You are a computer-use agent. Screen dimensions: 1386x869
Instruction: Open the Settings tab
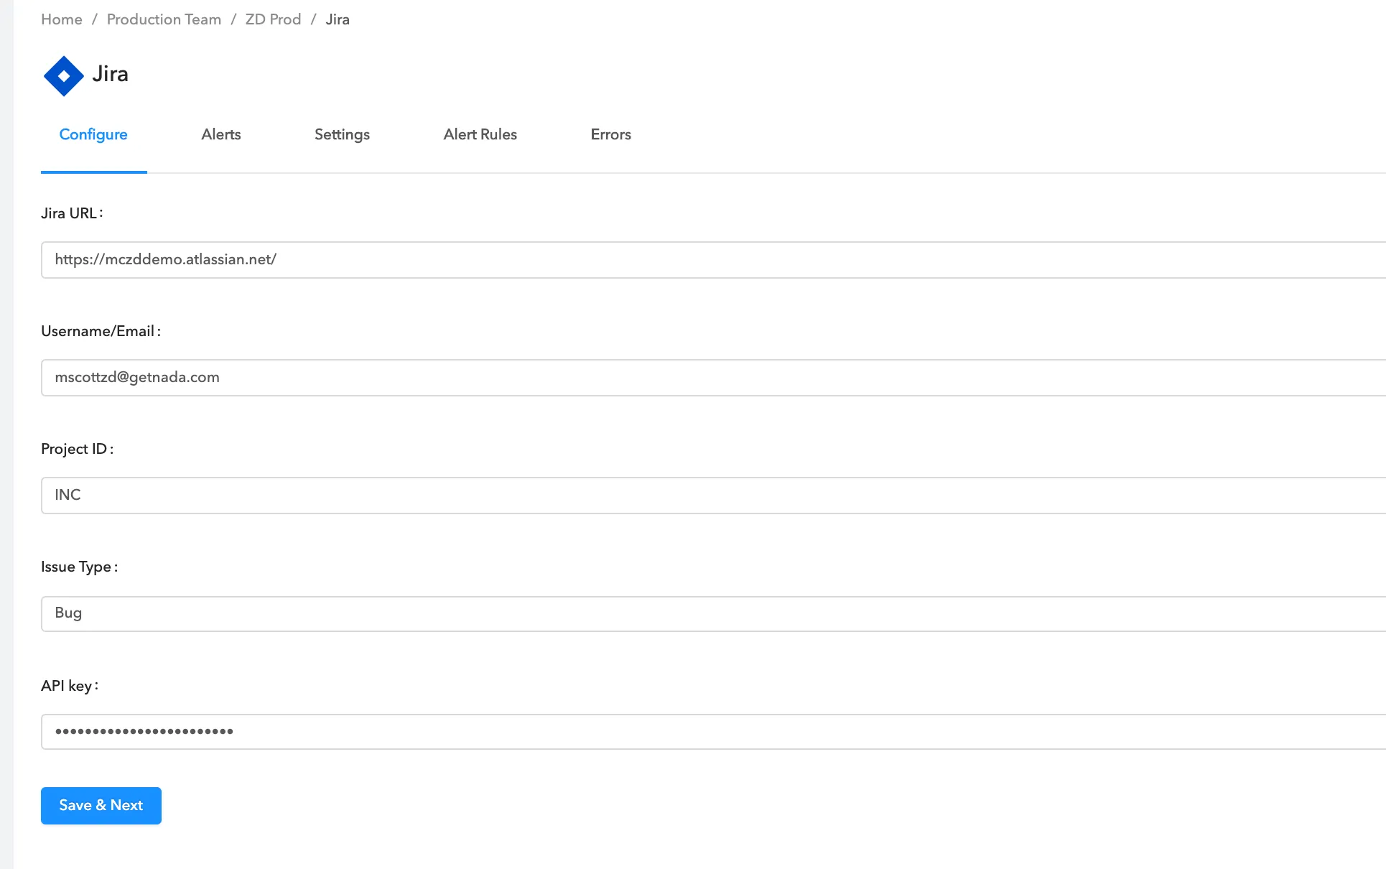tap(342, 135)
